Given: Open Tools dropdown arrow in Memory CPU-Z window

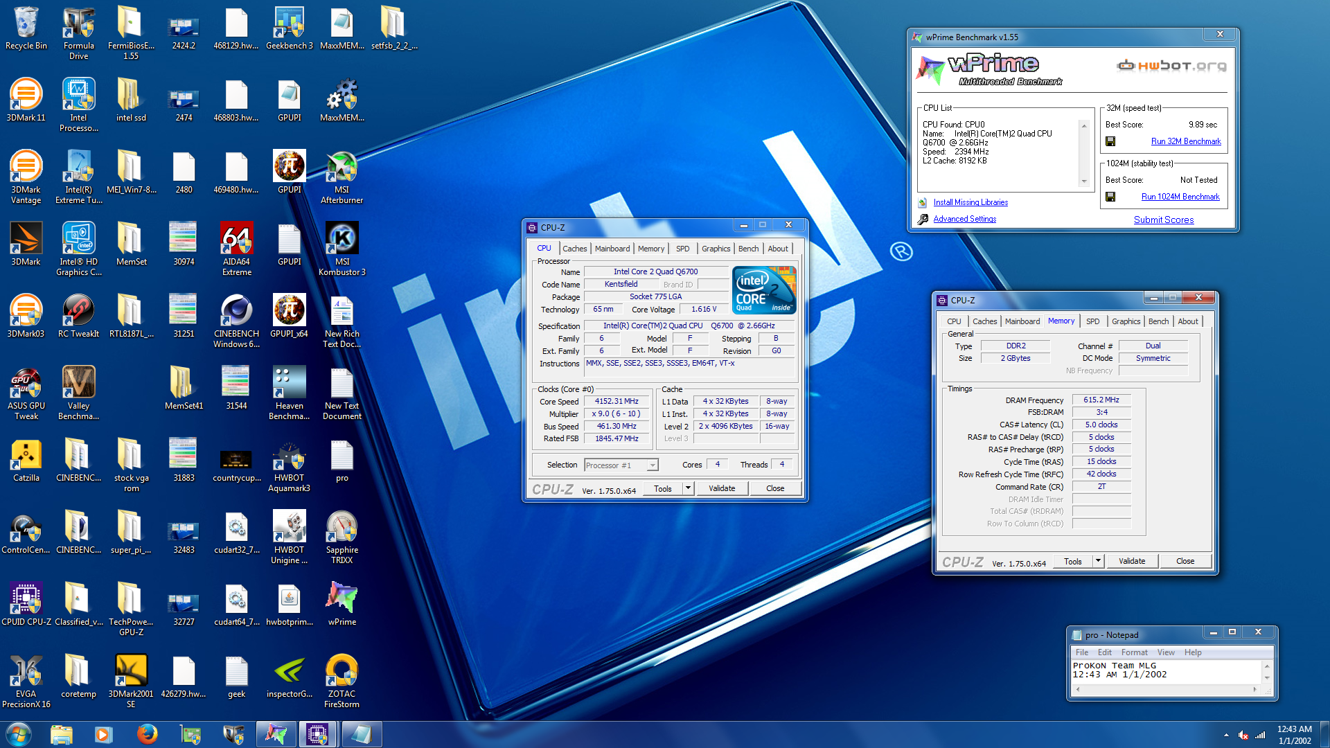Looking at the screenshot, I should point(1098,561).
